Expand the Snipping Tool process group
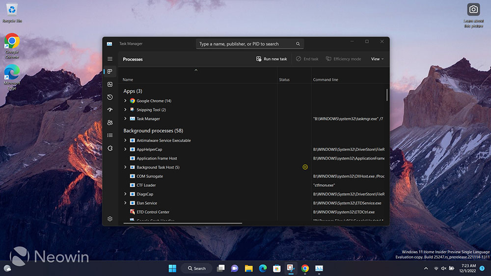Viewport: 491px width, 276px height. pos(125,110)
